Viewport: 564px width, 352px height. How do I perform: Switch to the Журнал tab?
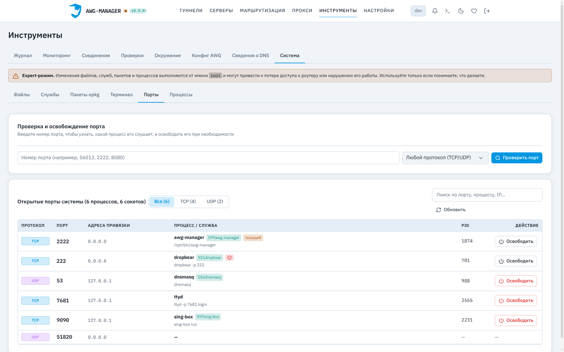[x=23, y=56]
